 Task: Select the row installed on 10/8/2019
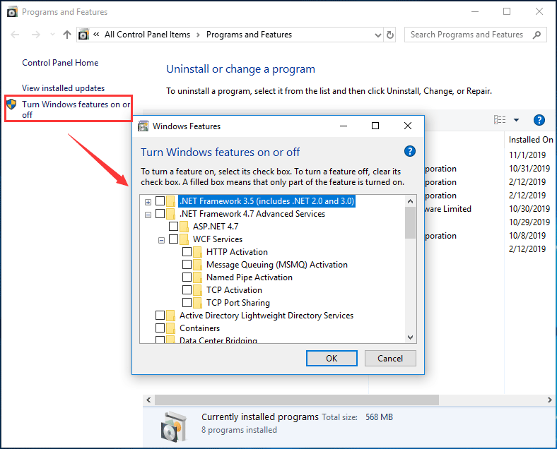tap(527, 236)
